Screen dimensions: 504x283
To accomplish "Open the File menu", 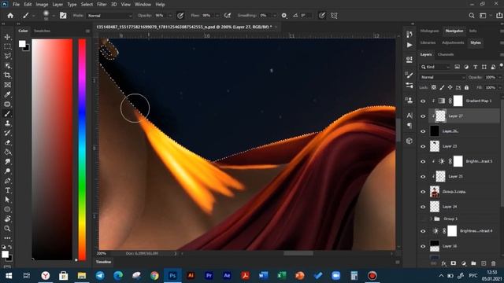I will pos(16,5).
